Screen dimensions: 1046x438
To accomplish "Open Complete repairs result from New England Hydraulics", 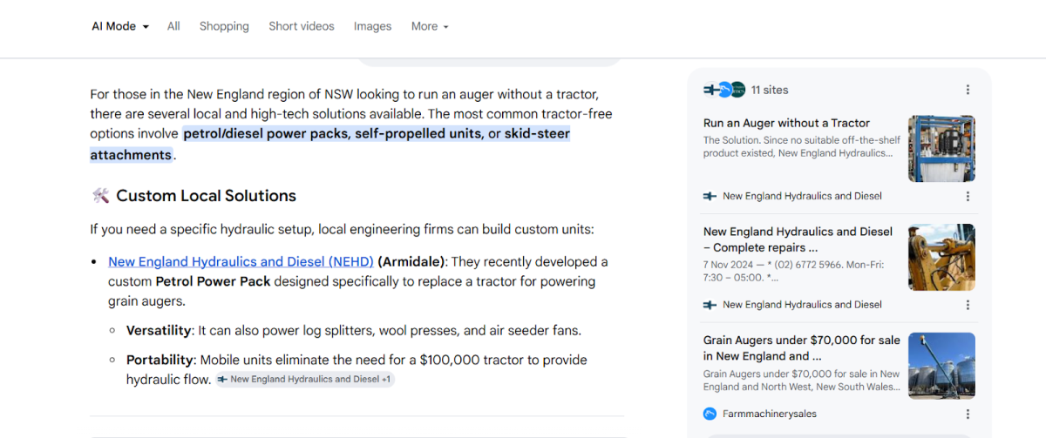I will pyautogui.click(x=798, y=239).
